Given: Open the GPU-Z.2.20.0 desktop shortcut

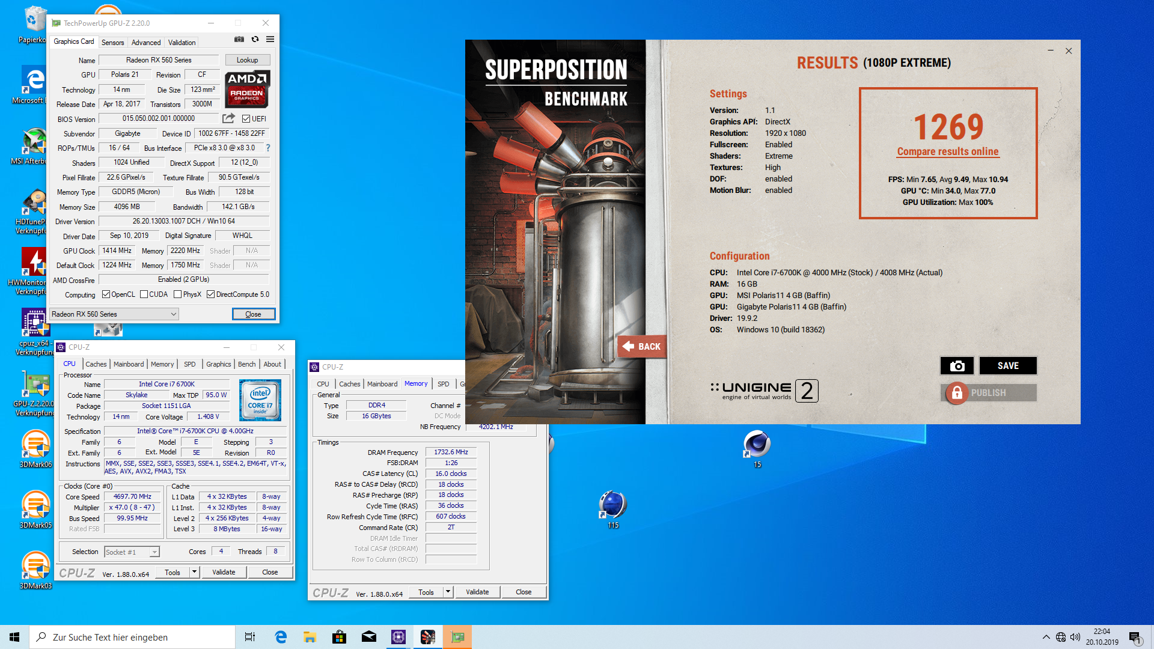Looking at the screenshot, I should click(x=35, y=393).
